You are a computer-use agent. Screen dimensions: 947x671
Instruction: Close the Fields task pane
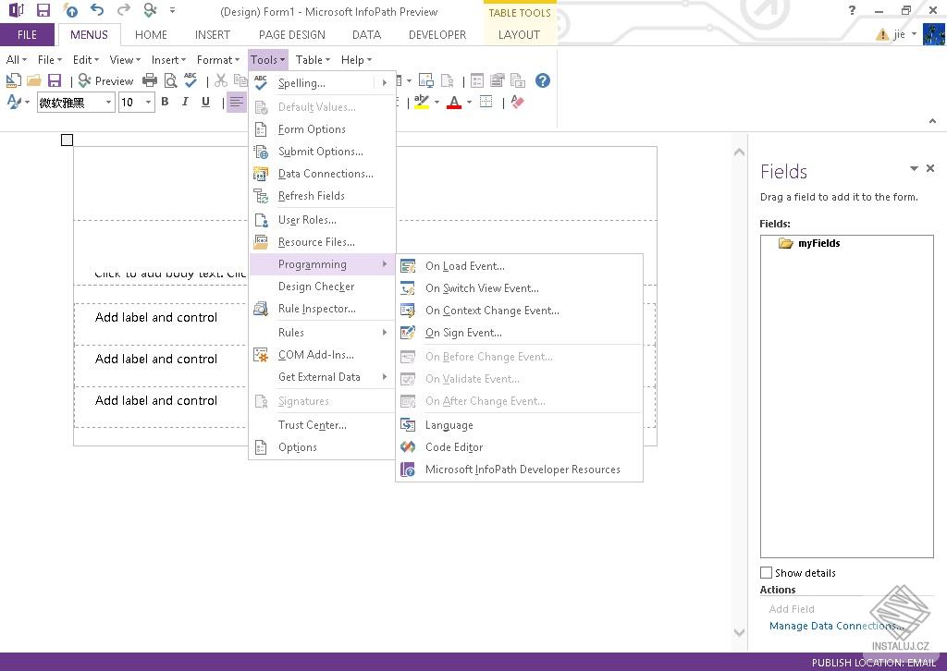coord(930,168)
